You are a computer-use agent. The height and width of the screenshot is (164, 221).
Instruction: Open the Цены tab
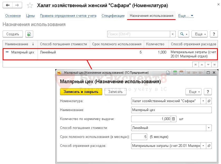click(x=30, y=16)
